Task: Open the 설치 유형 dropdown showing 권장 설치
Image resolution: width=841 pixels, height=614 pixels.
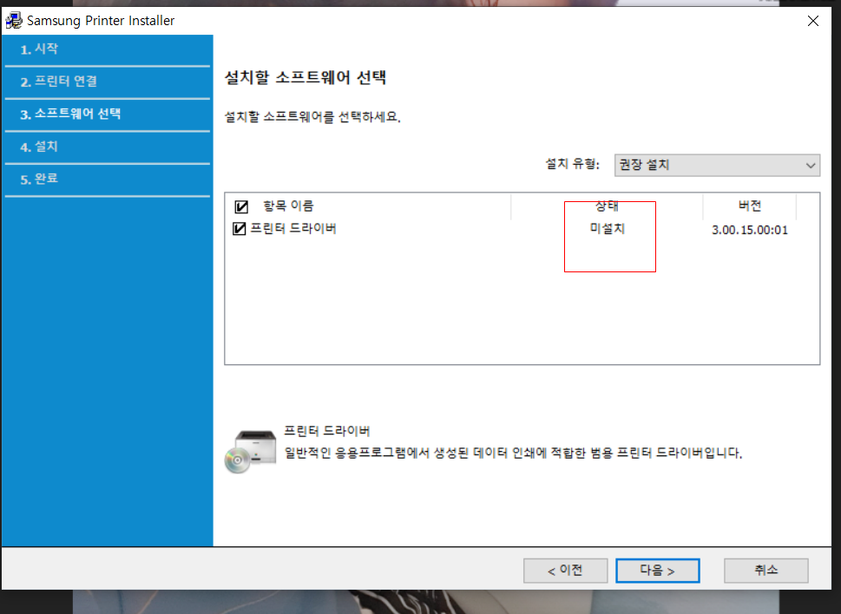Action: click(x=717, y=165)
